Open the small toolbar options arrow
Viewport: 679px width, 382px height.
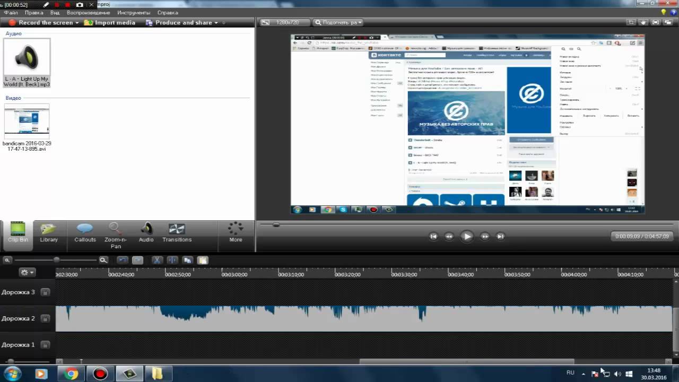click(x=224, y=23)
